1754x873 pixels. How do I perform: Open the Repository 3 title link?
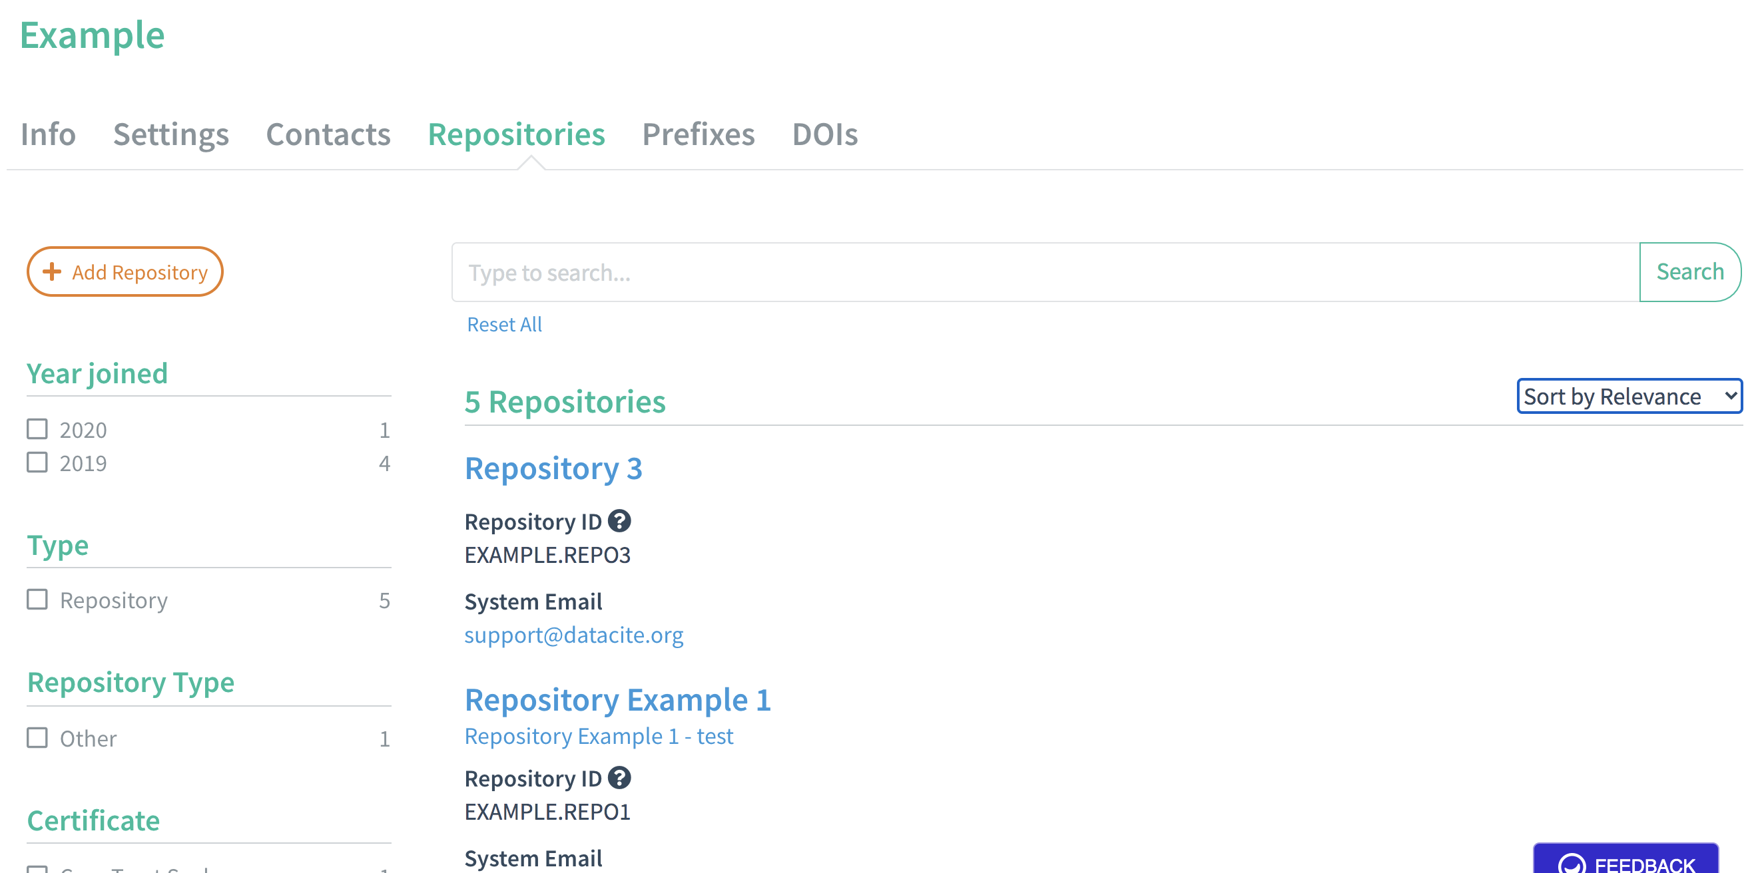[553, 469]
